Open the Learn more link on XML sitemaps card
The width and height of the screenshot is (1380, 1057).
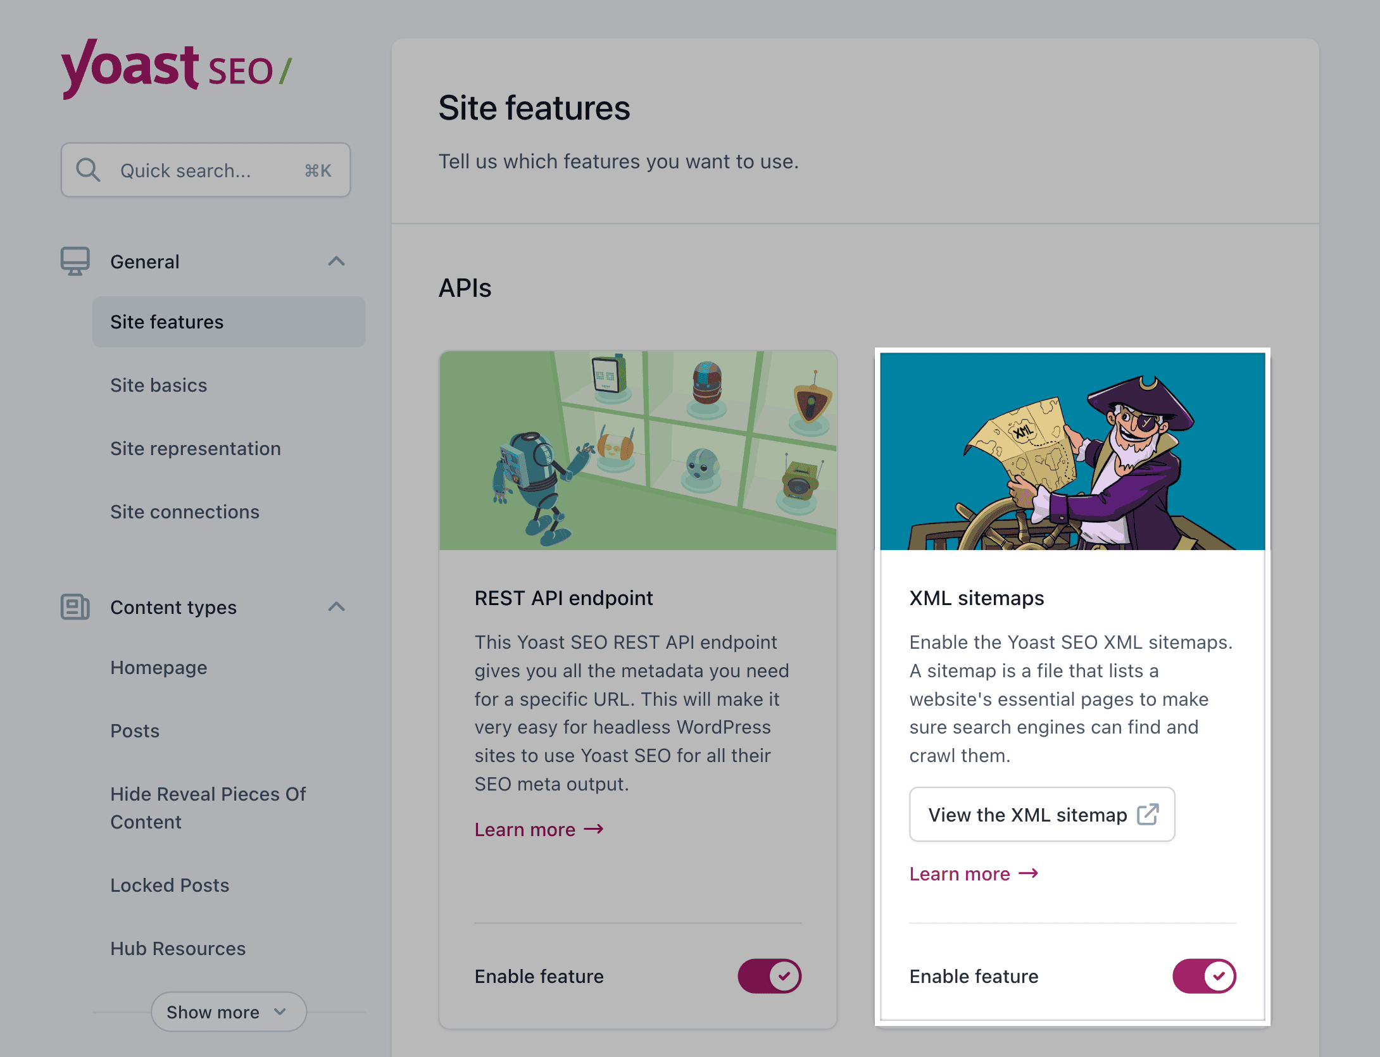[x=960, y=873]
